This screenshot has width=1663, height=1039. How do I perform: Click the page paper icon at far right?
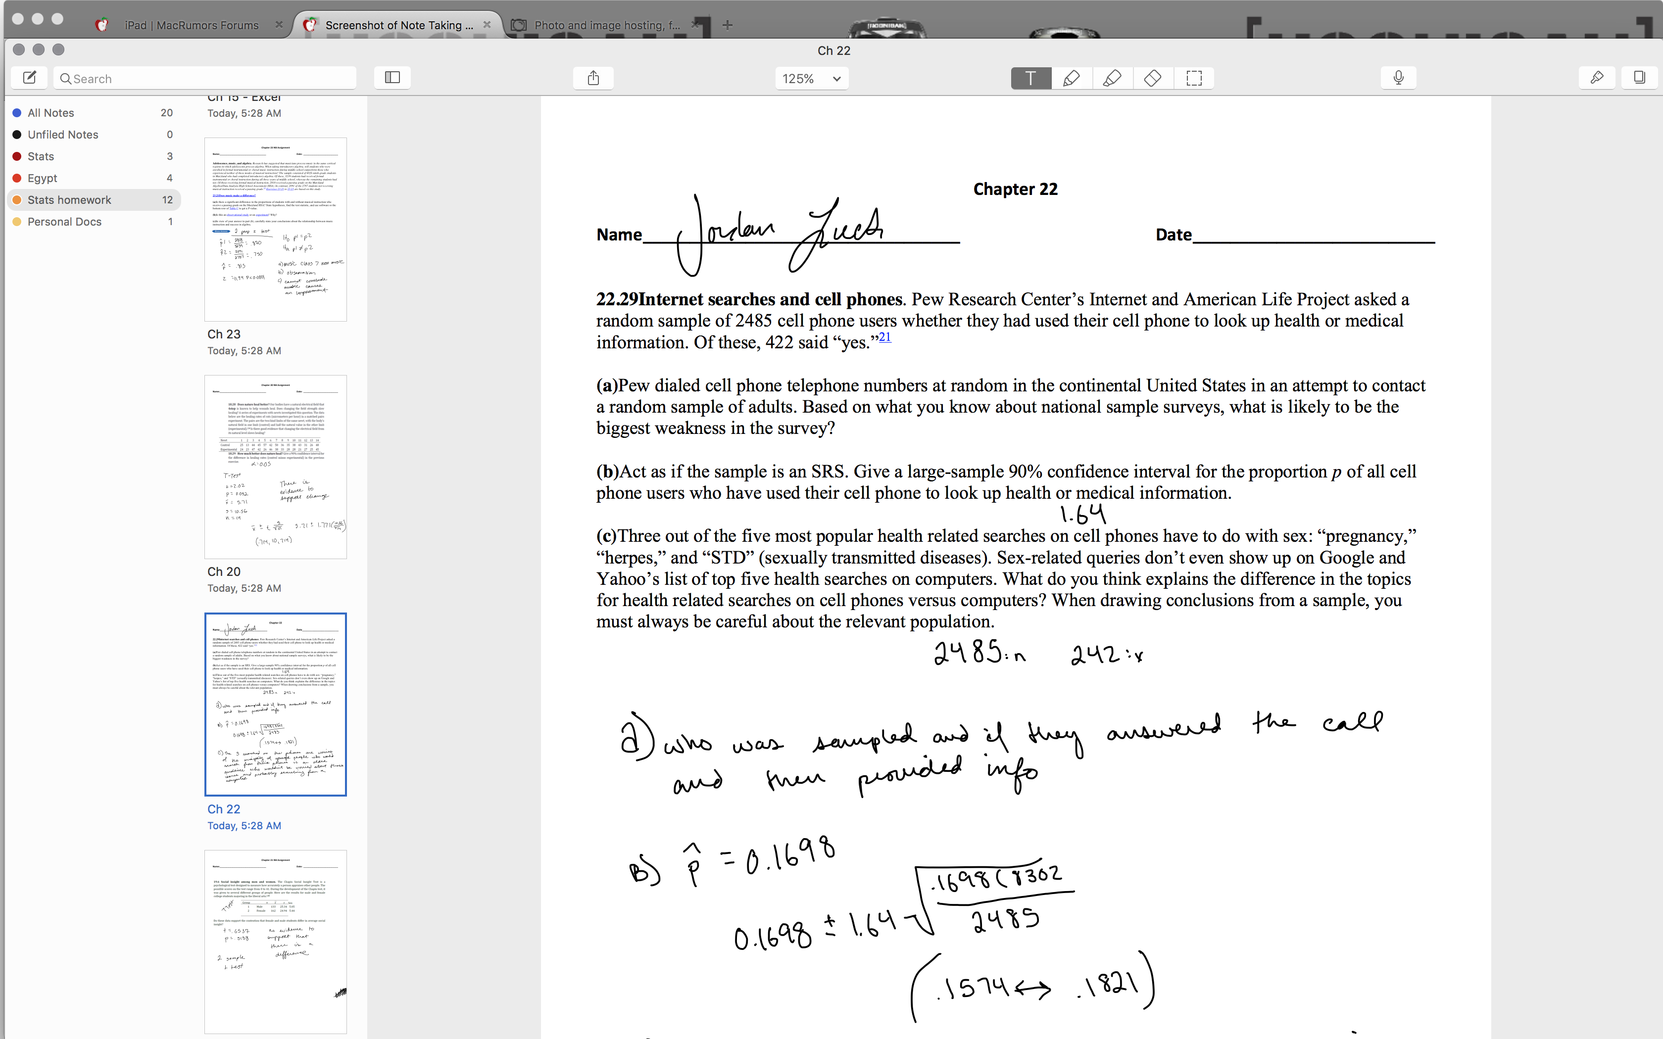1639,78
